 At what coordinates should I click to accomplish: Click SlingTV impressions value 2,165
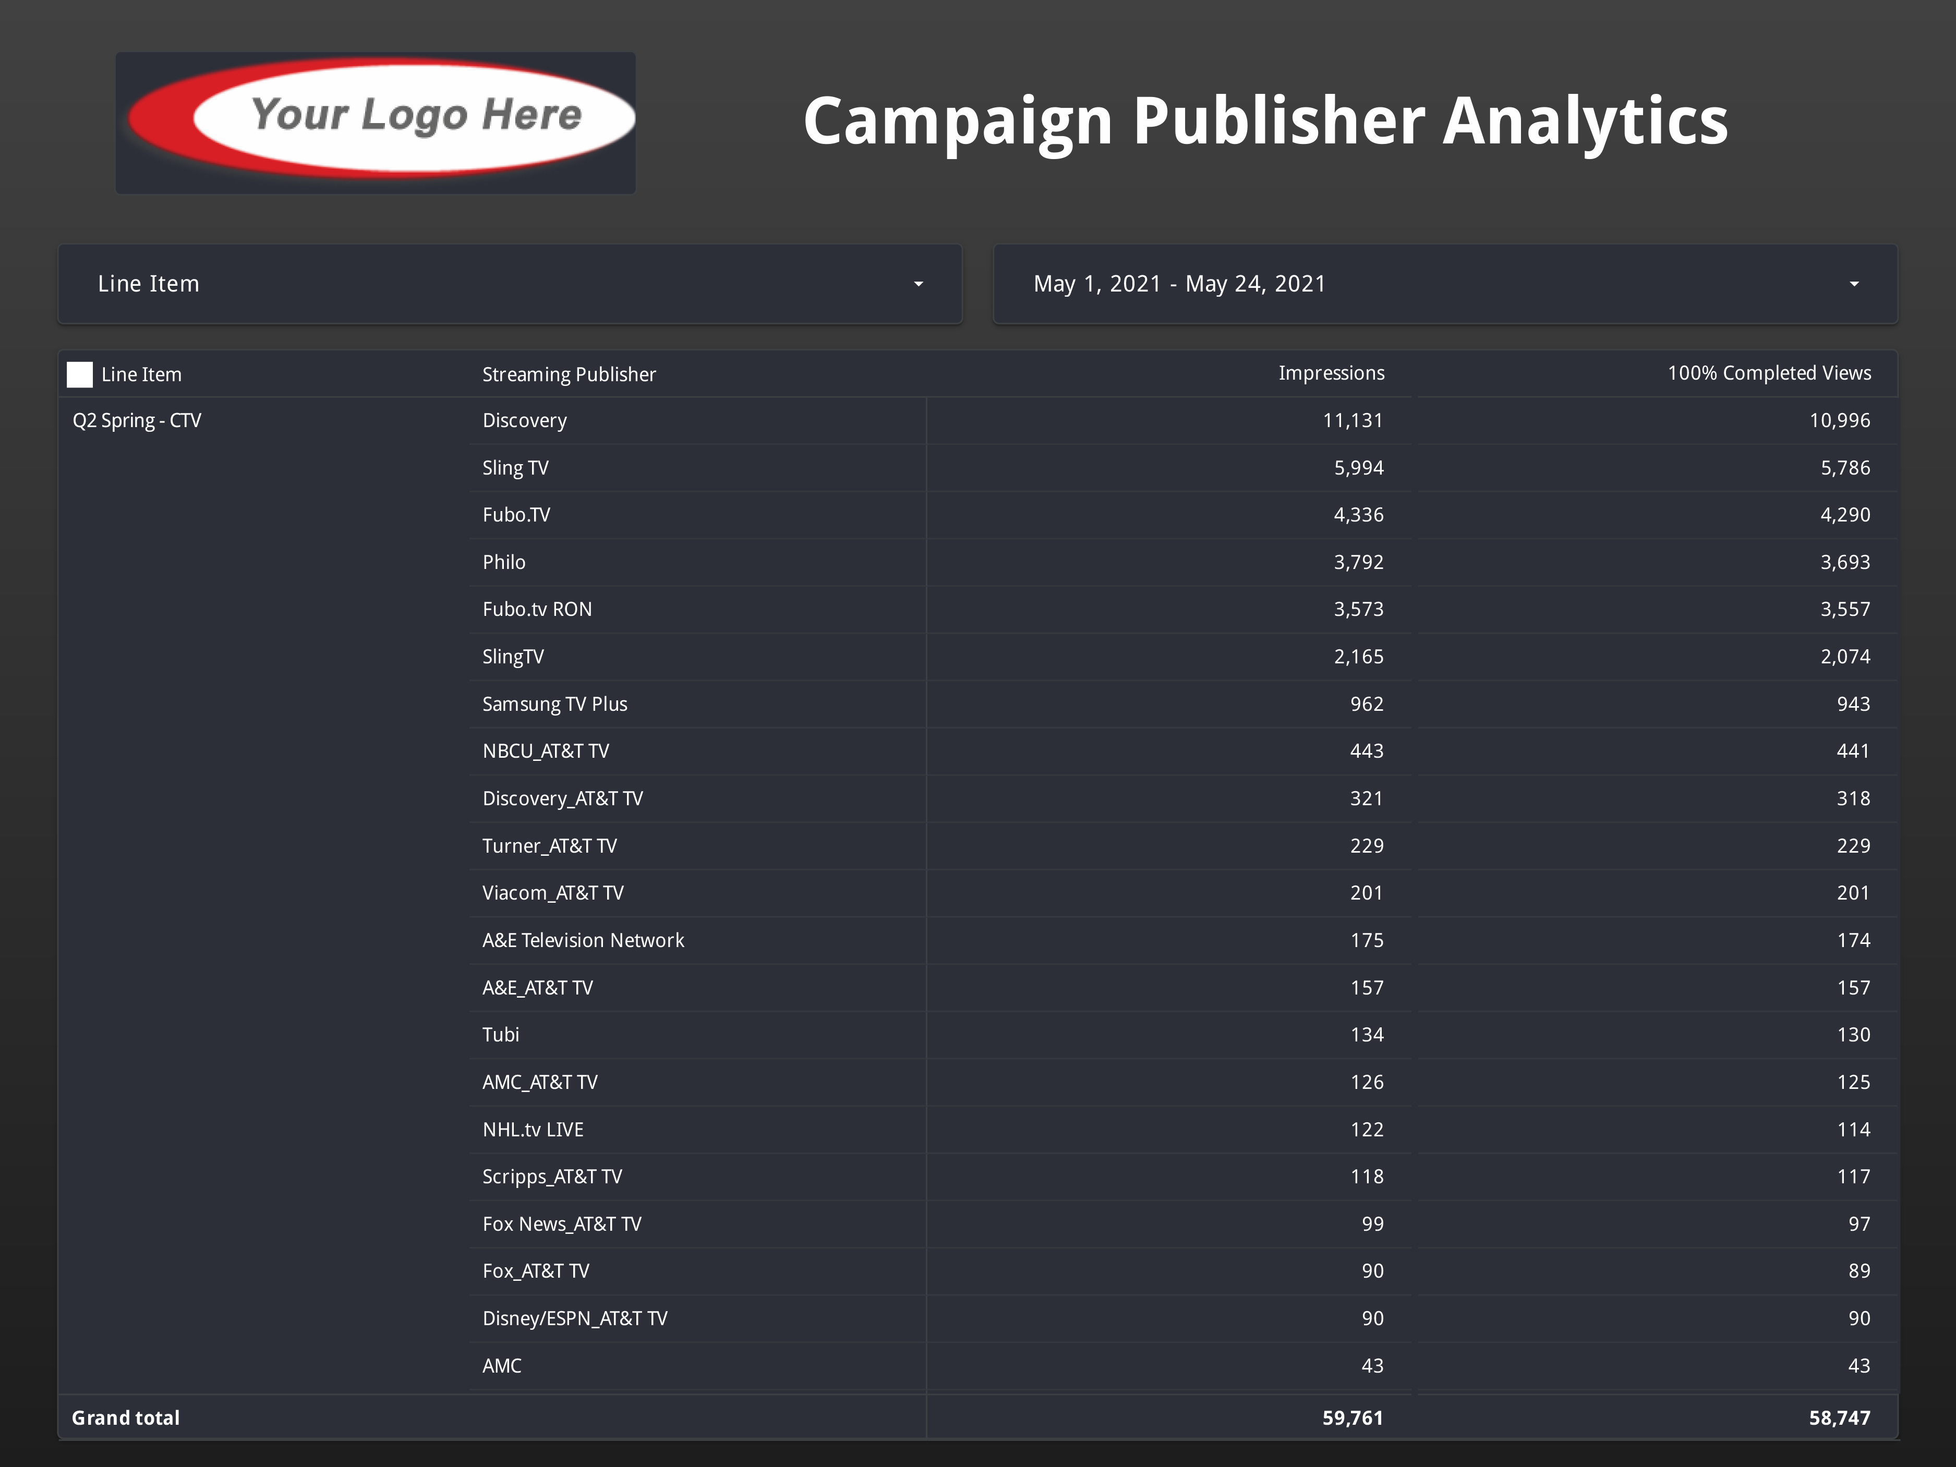tap(1359, 657)
